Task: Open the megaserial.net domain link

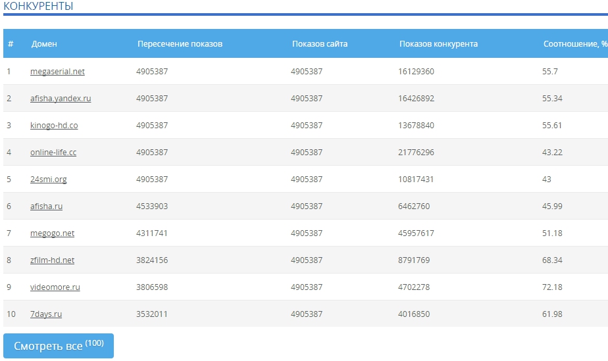Action: coord(57,72)
